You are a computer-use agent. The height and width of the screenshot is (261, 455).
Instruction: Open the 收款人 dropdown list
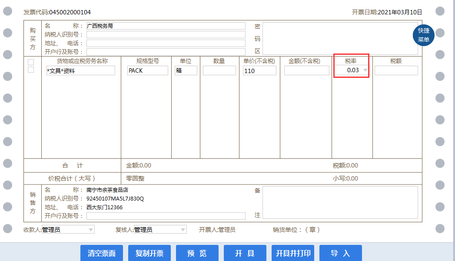pos(91,230)
